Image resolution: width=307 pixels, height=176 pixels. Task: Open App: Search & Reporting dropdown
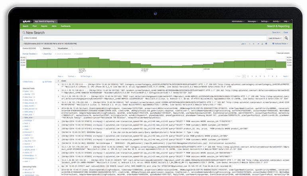click(x=45, y=21)
